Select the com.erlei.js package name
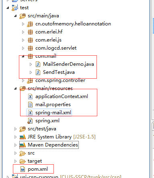This screenshot has width=154, height=178. pyautogui.click(x=48, y=40)
